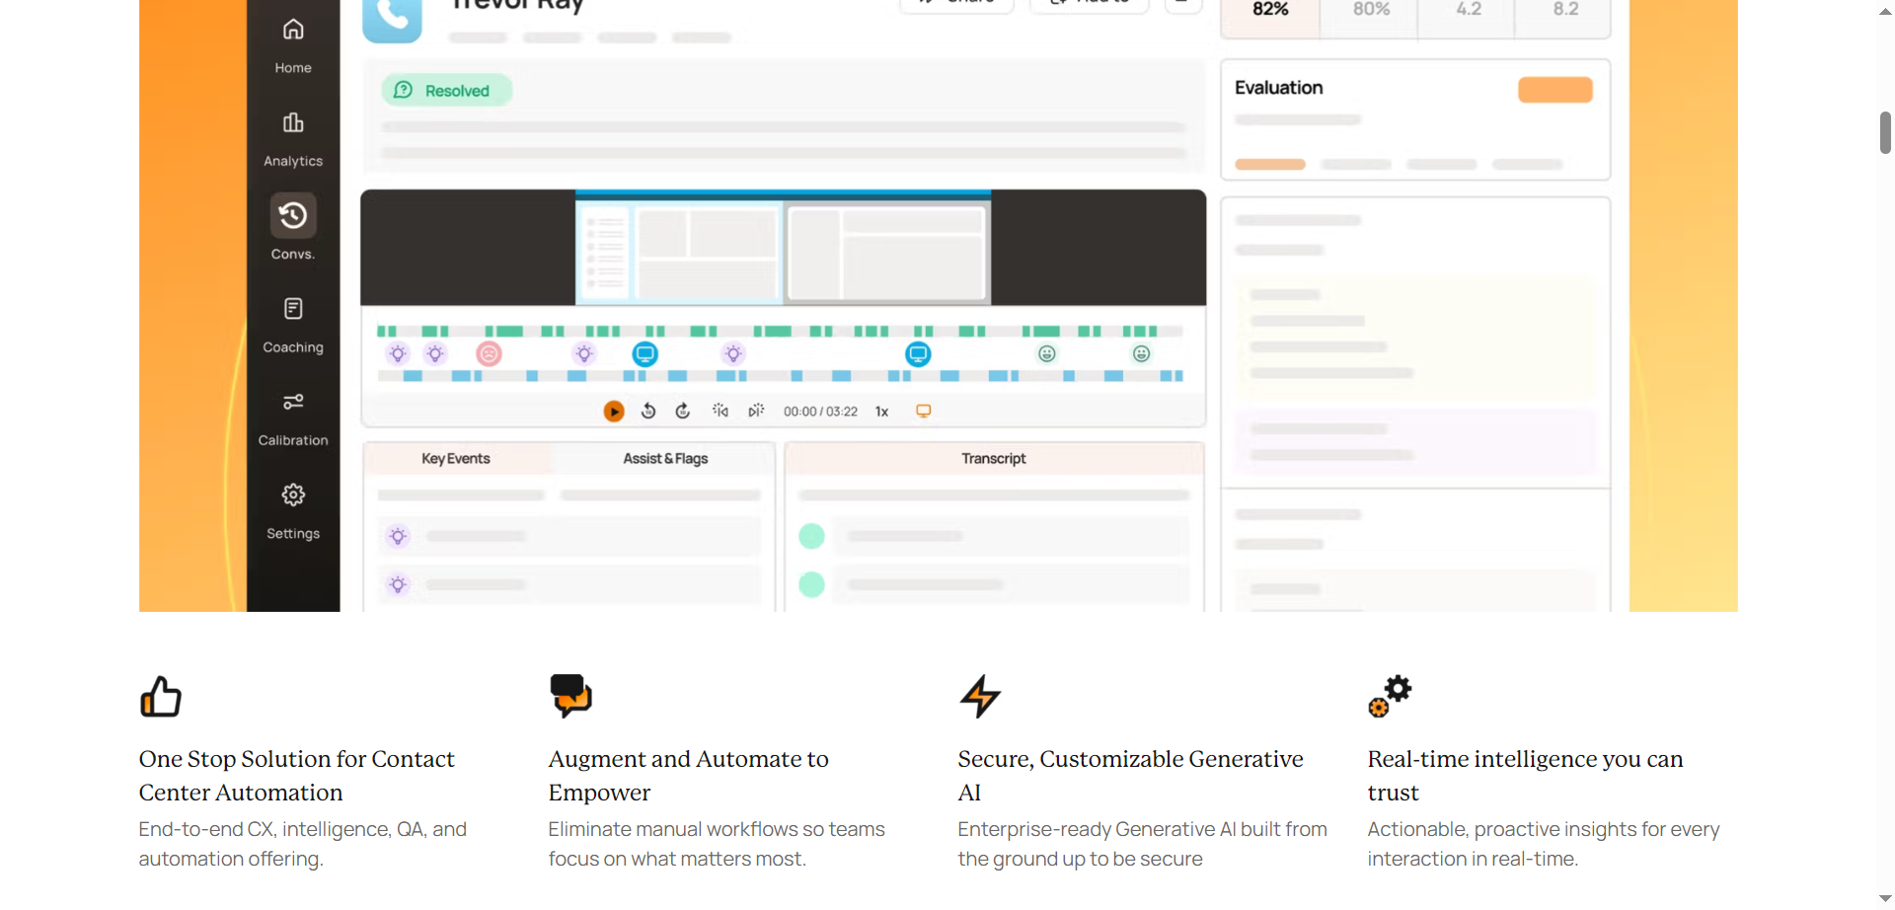Image resolution: width=1895 pixels, height=910 pixels.
Task: Click the skip-to-next-event control
Action: (x=756, y=411)
